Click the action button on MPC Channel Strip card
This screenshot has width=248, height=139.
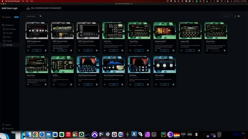pyautogui.click(x=62, y=51)
